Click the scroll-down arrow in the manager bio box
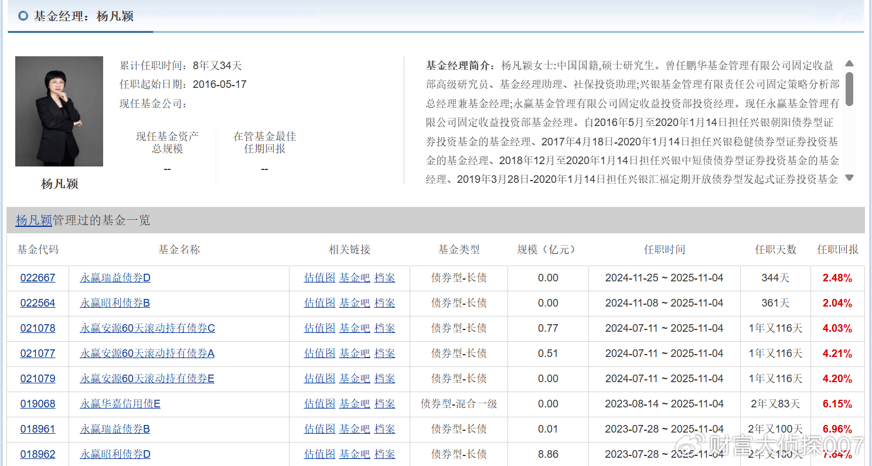This screenshot has height=466, width=872. click(x=849, y=178)
